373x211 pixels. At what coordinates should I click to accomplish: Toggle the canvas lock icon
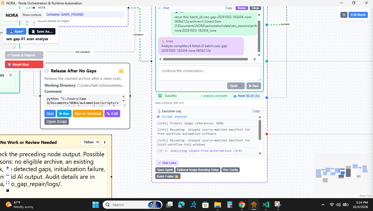(x=8, y=190)
